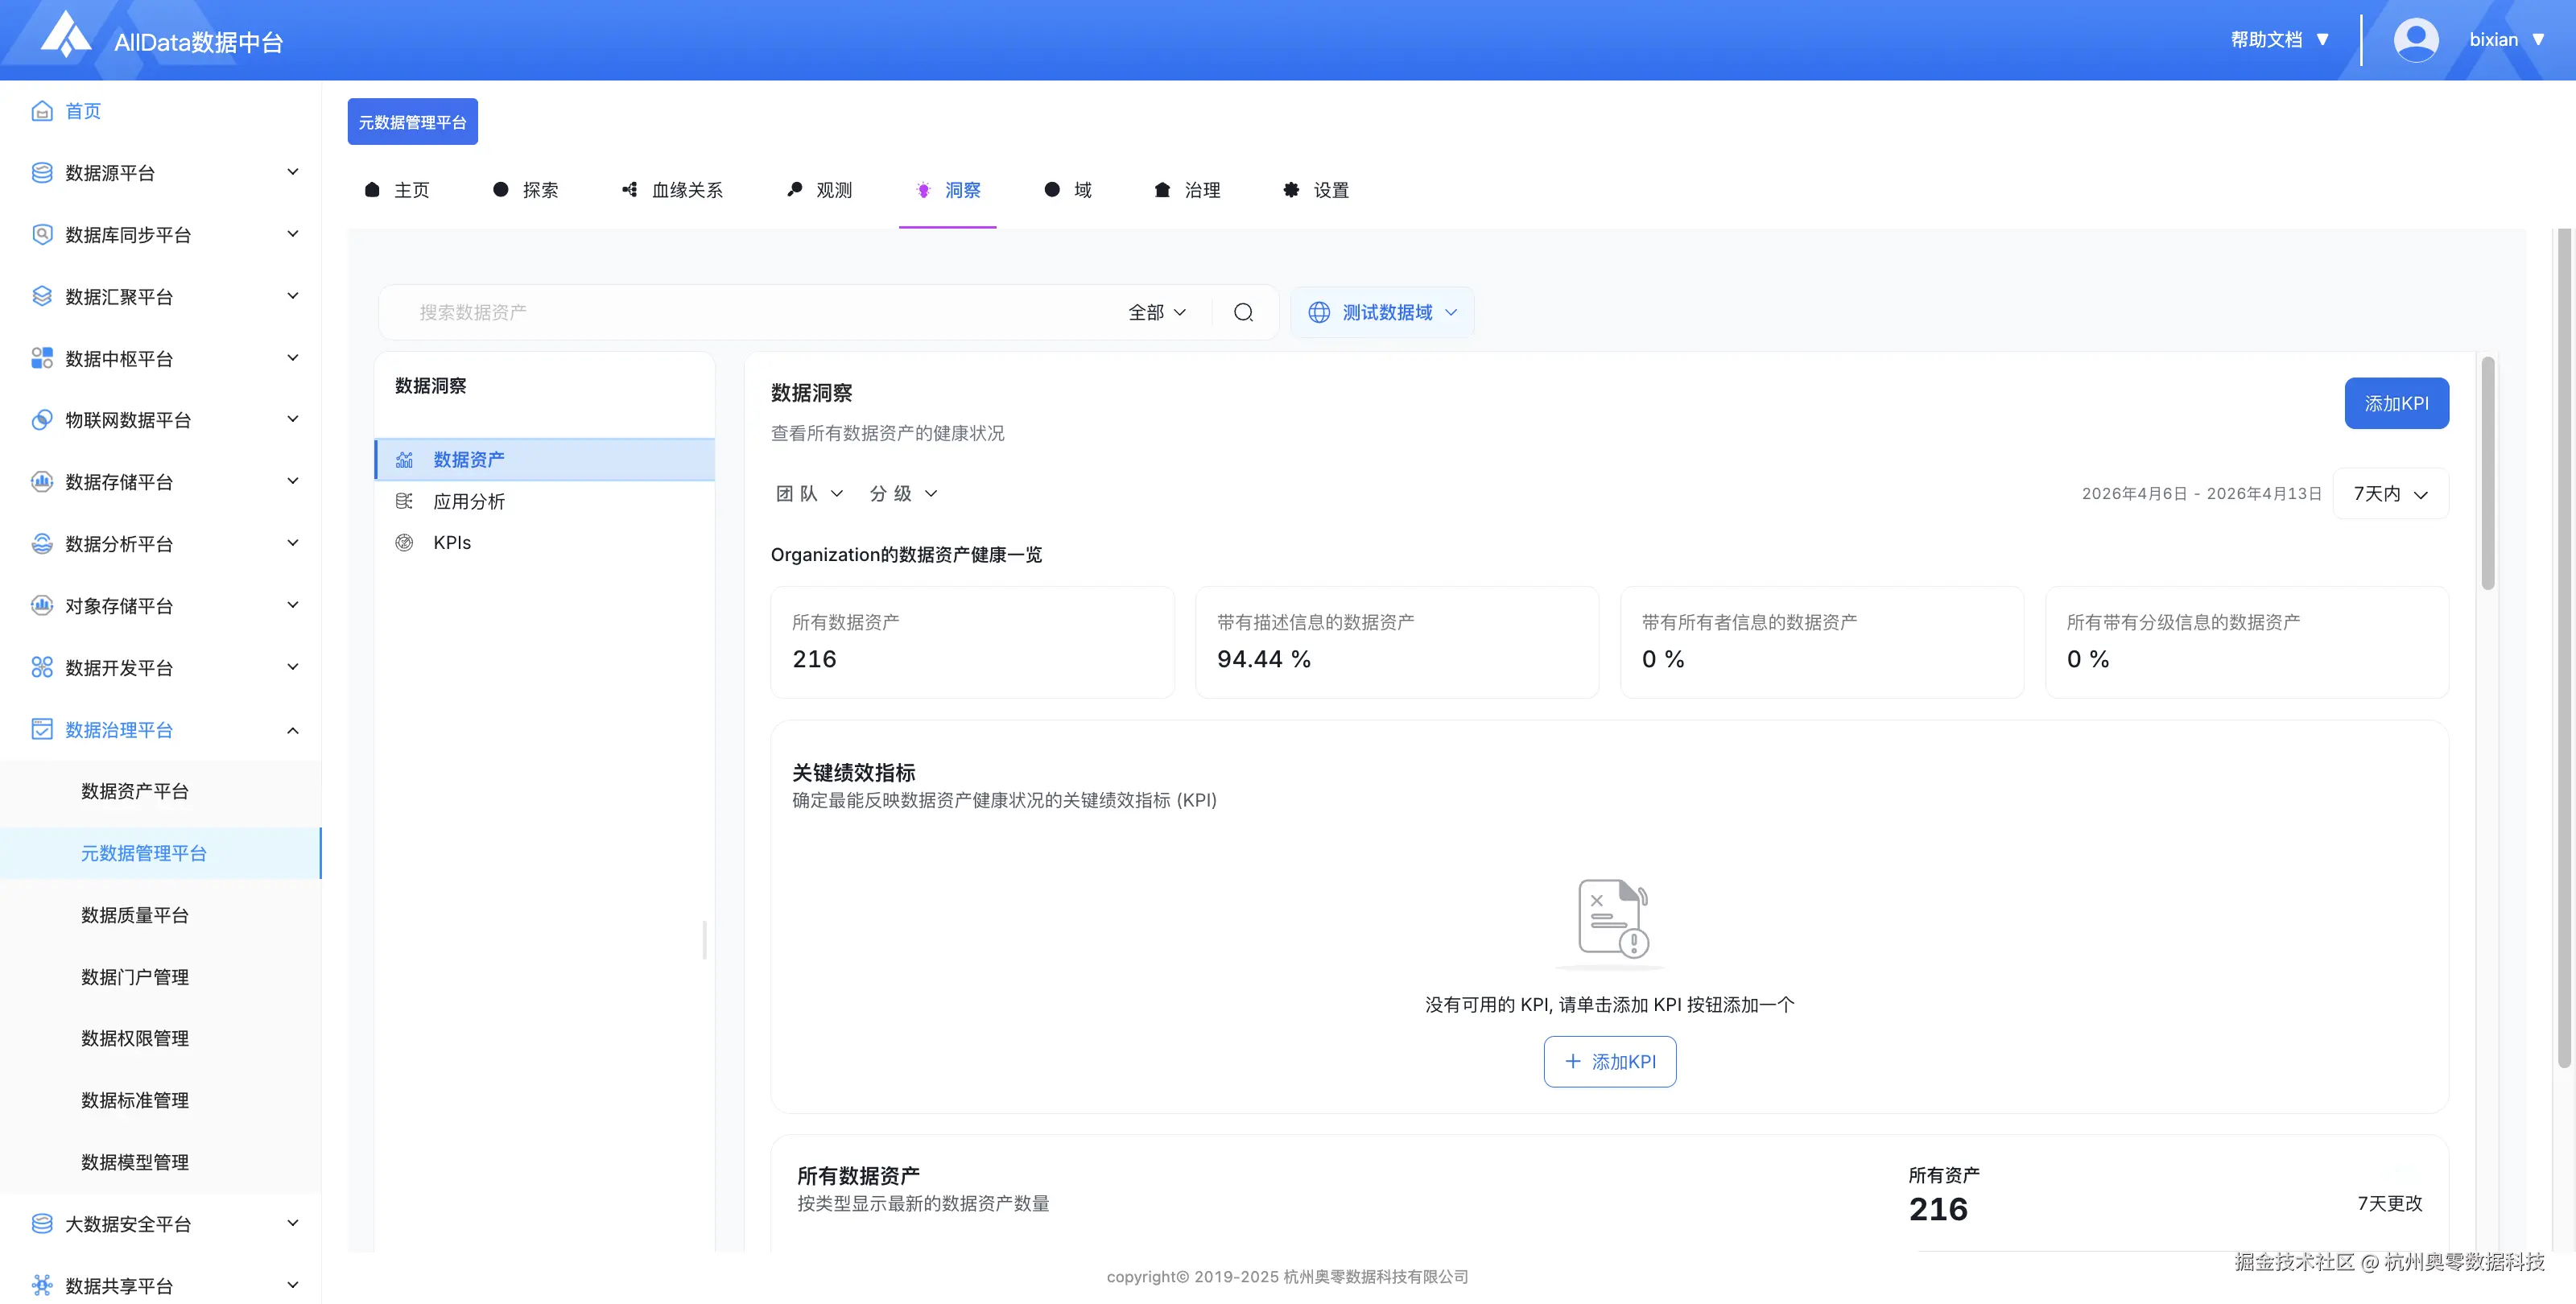Click the home 首页 icon in sidebar
The image size is (2576, 1304).
[41, 110]
